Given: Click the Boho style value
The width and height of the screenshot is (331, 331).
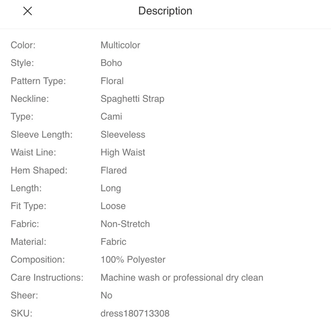Looking at the screenshot, I should coord(111,63).
